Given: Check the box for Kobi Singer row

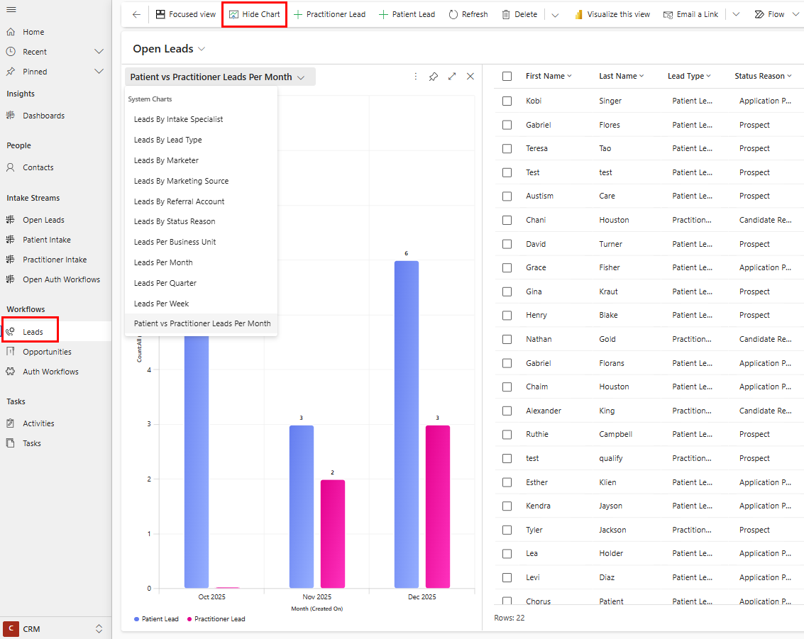Looking at the screenshot, I should tap(507, 101).
